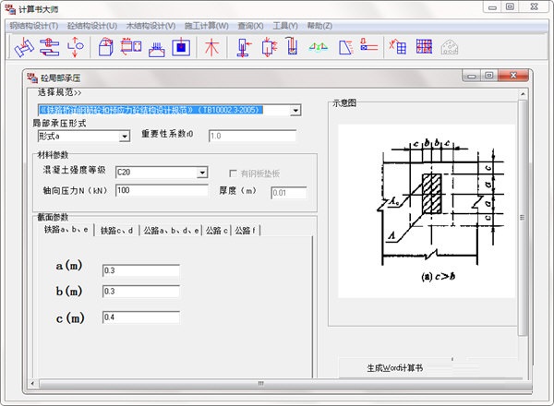
Task: Open the green triangular supports tool icon
Action: click(318, 47)
